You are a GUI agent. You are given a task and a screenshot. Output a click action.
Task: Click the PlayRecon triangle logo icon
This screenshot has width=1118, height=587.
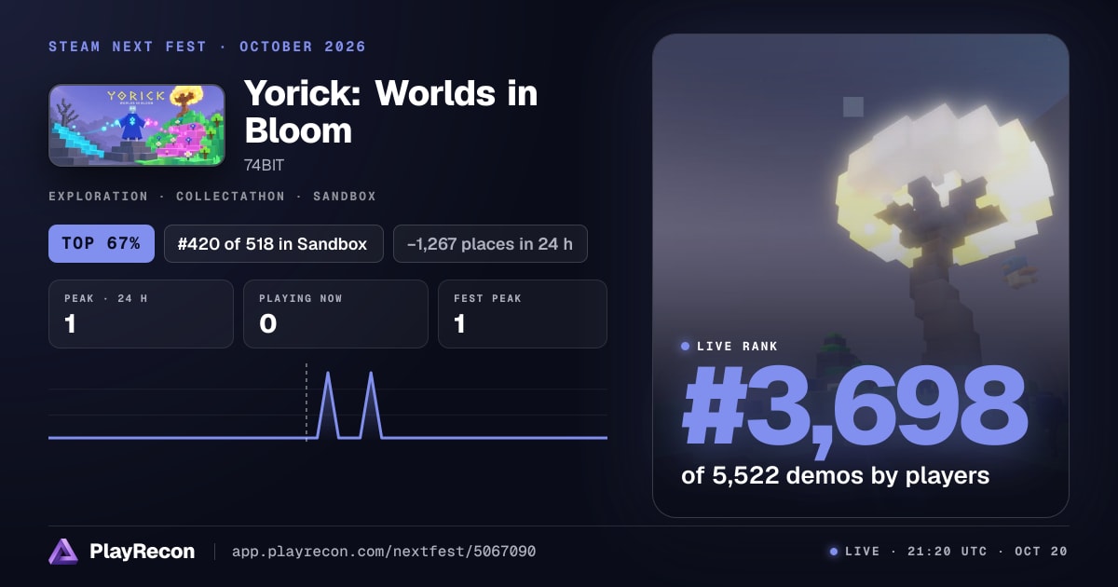pos(63,552)
